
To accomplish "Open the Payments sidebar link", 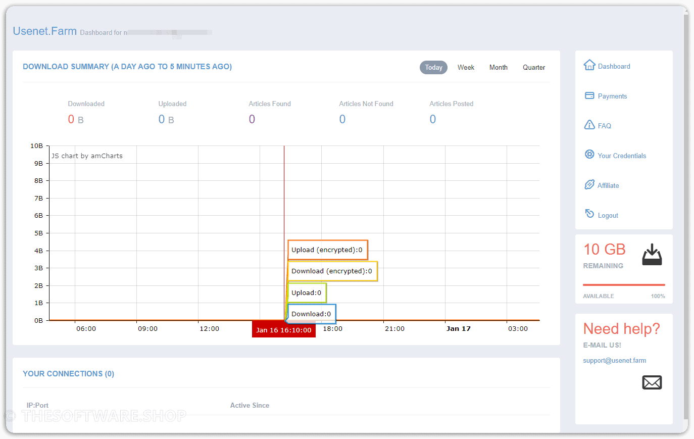I will (x=612, y=96).
